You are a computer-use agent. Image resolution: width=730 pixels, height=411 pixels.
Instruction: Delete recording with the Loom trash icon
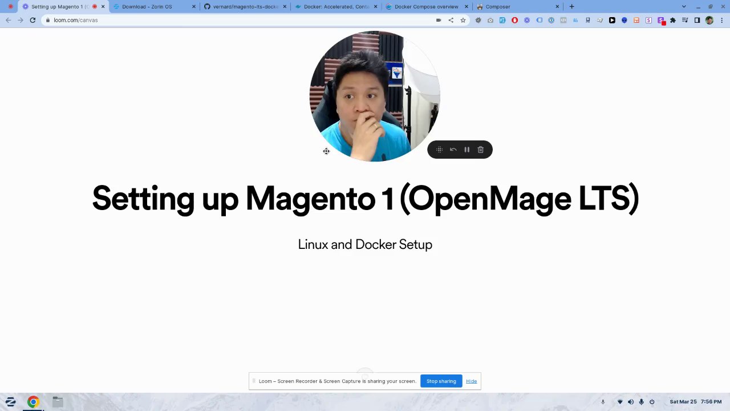pyautogui.click(x=480, y=150)
